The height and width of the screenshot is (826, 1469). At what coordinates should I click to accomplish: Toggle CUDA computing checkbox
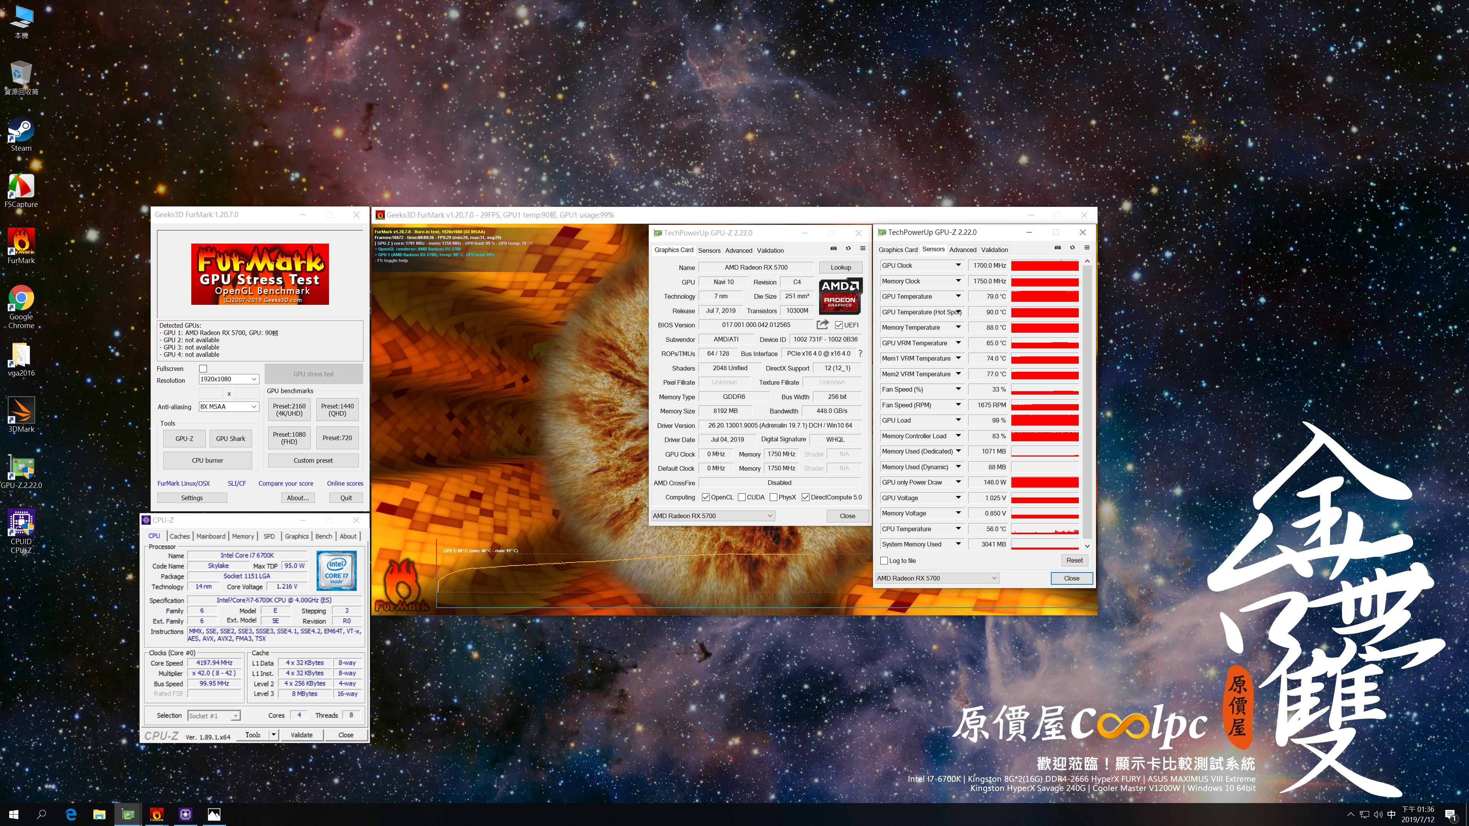[742, 497]
